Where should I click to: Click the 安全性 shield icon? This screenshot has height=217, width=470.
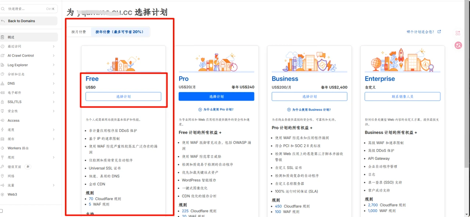click(x=3, y=111)
